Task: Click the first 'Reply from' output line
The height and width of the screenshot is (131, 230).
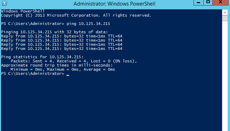Action: click(x=62, y=36)
